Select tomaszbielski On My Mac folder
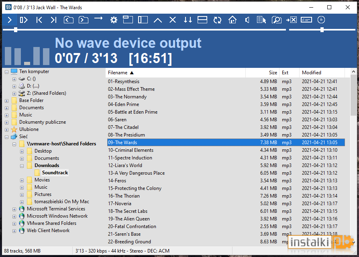Screen dimensions: 359x257 [x=61, y=202]
